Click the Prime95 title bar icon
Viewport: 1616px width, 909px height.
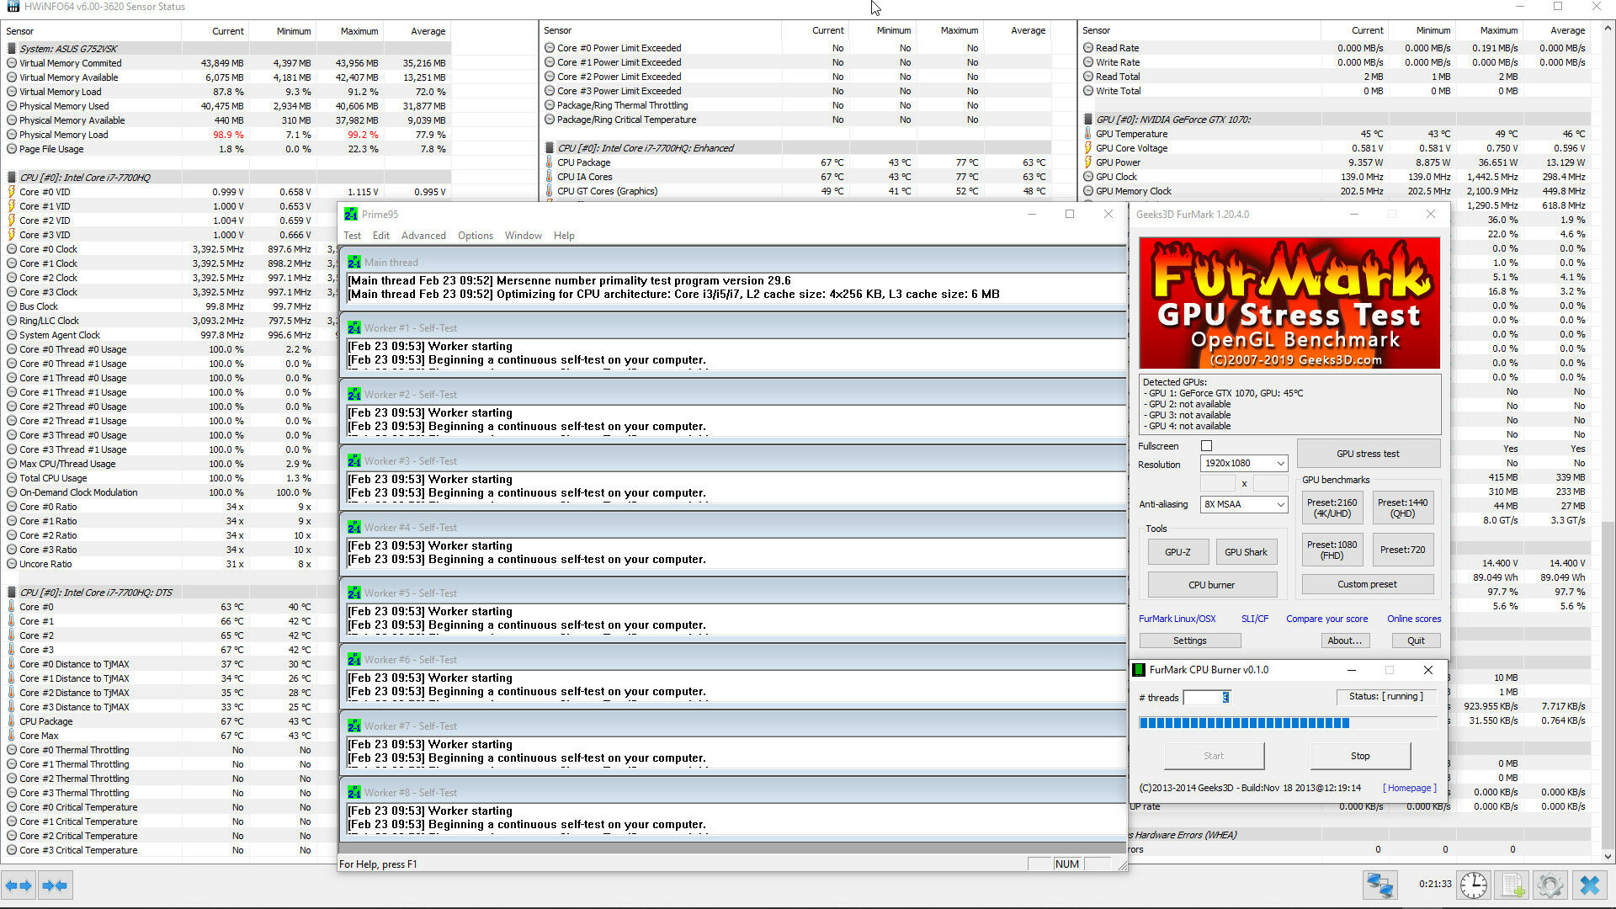click(x=351, y=215)
